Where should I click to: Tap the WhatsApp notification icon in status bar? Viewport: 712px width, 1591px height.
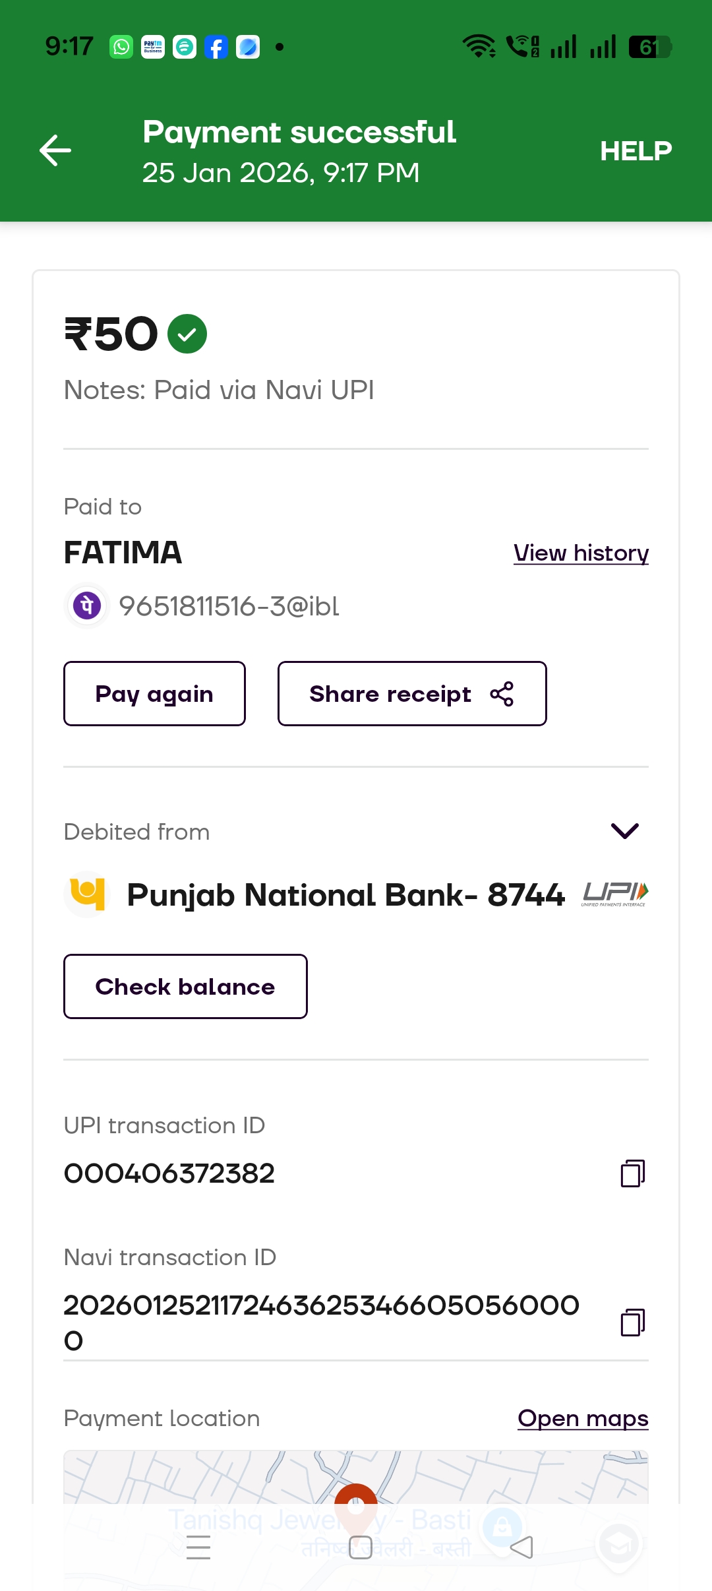(121, 47)
